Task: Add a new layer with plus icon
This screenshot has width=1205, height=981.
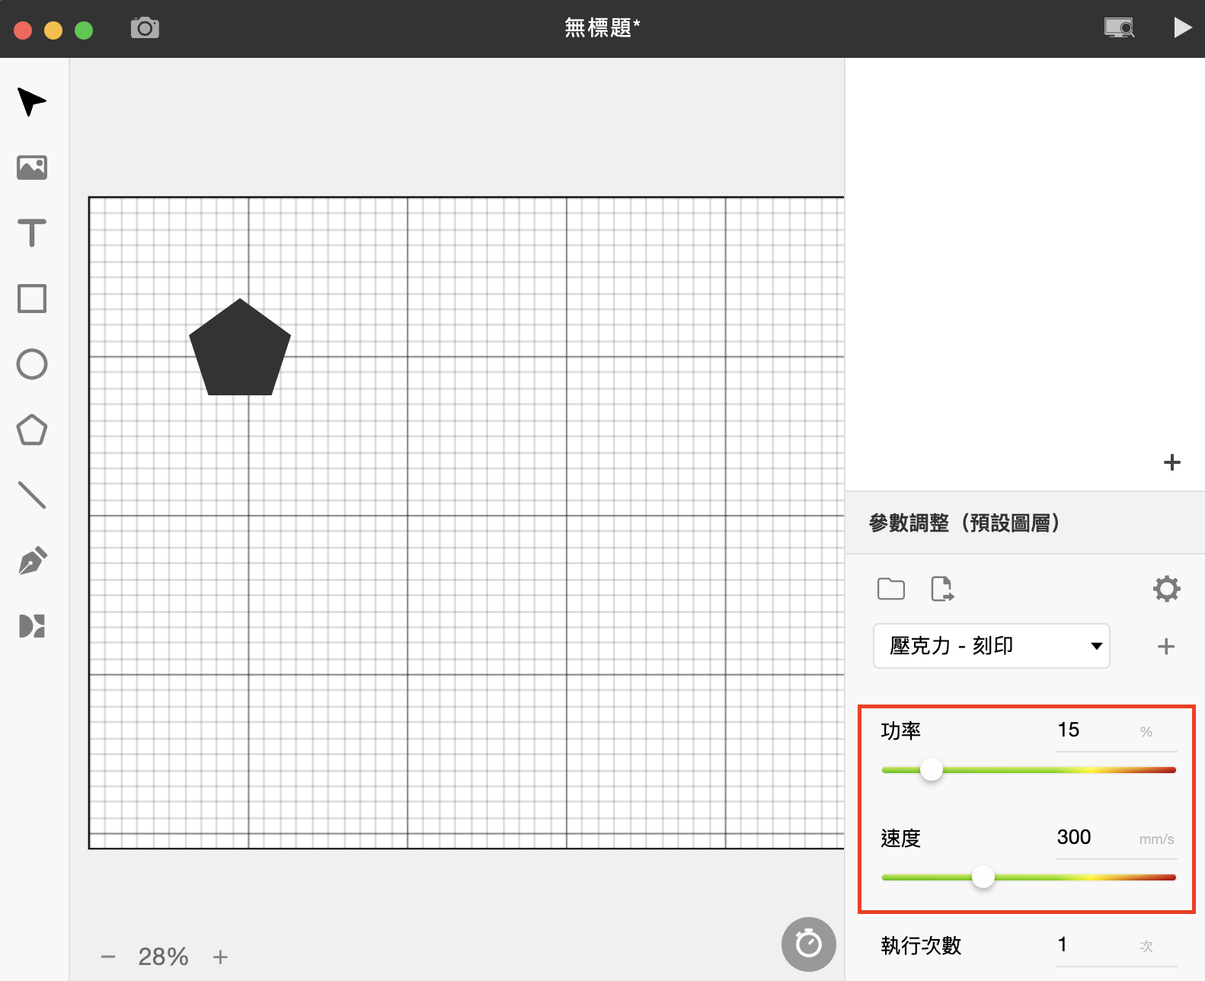Action: (1172, 462)
